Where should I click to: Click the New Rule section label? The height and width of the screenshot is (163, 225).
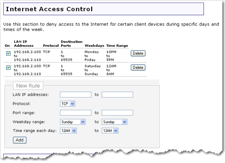[x=28, y=86]
